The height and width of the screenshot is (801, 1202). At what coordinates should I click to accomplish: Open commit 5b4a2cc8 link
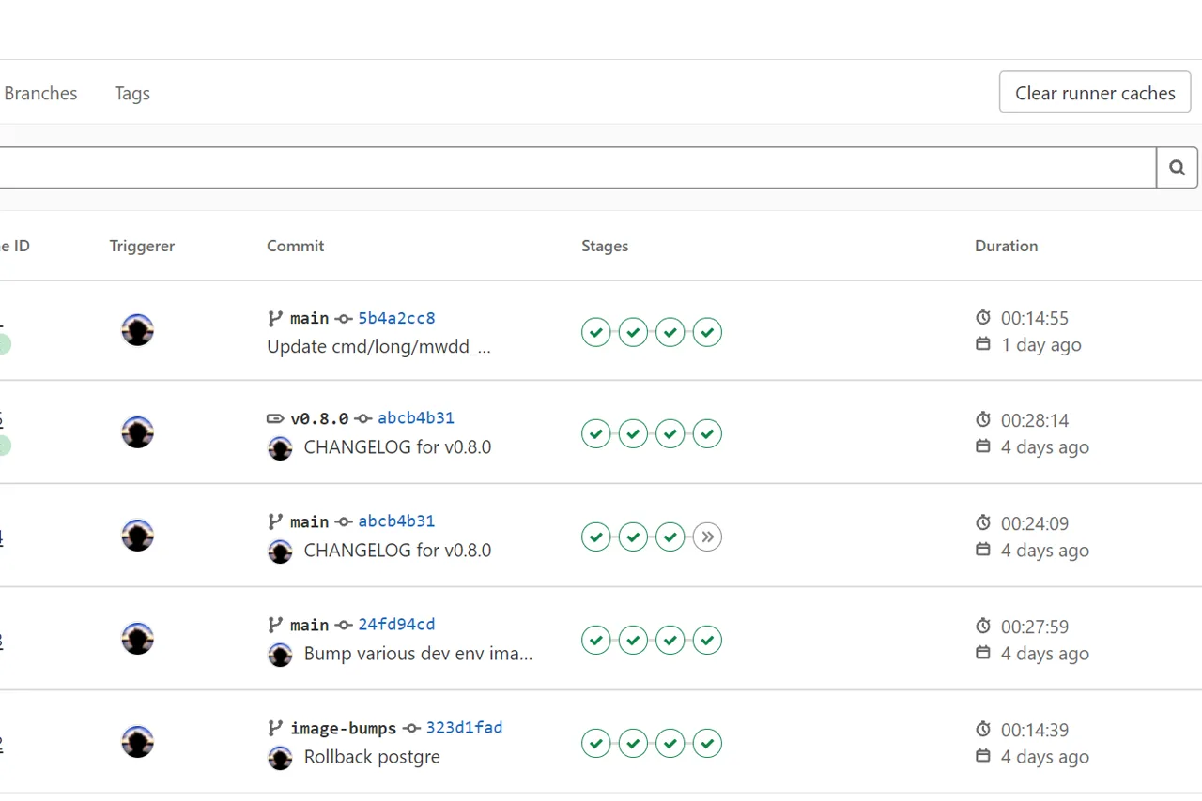396,318
